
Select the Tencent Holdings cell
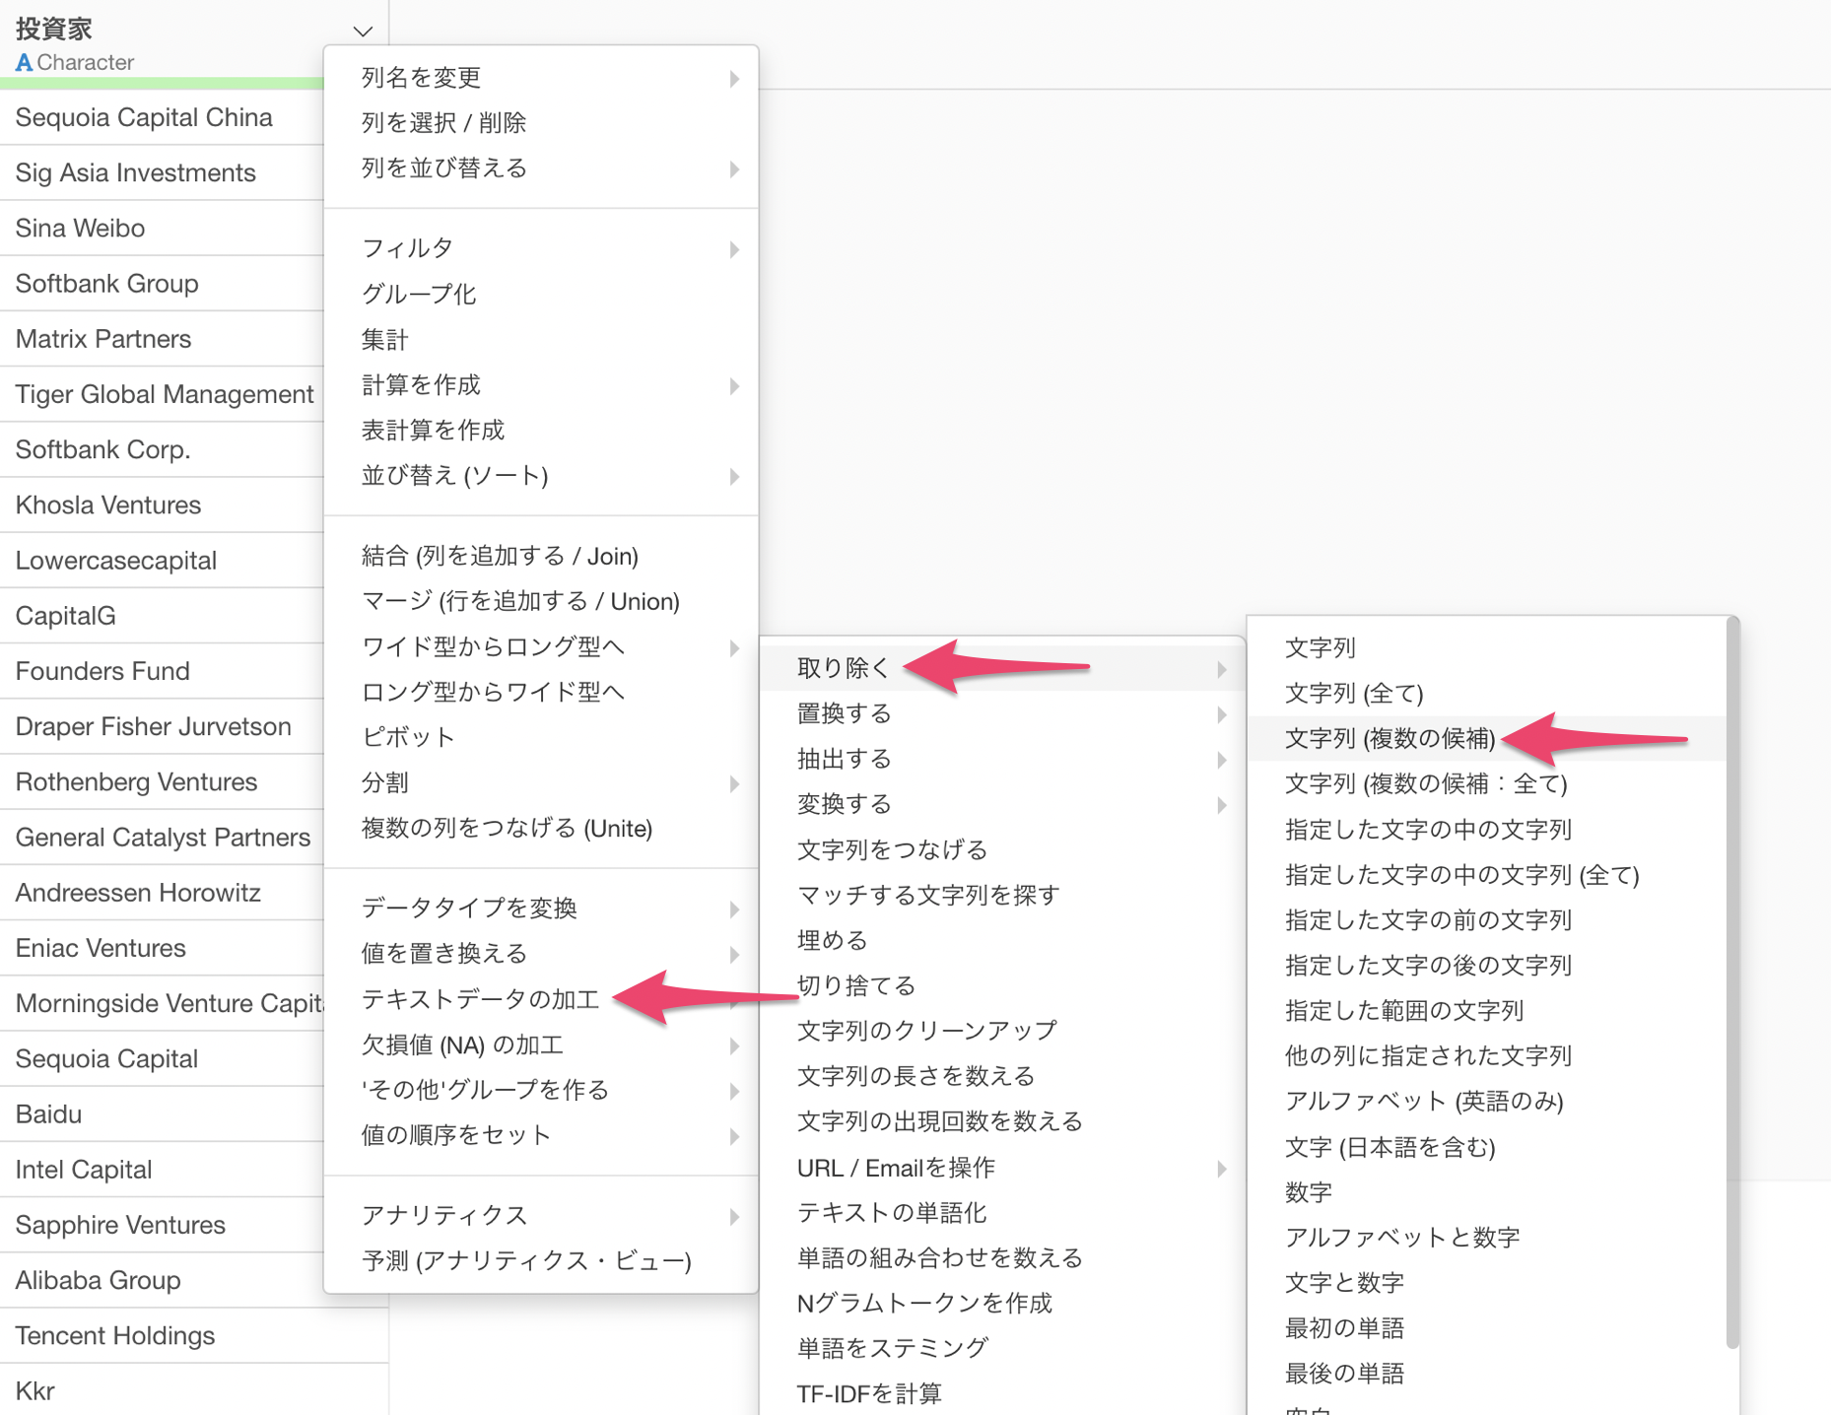[194, 1335]
